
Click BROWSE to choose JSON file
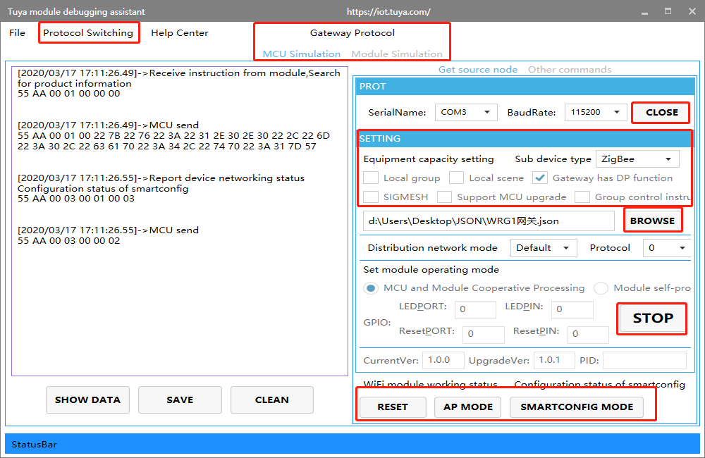(x=652, y=221)
